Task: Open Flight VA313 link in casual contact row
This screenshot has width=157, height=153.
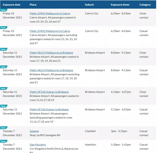Action: click(x=51, y=70)
